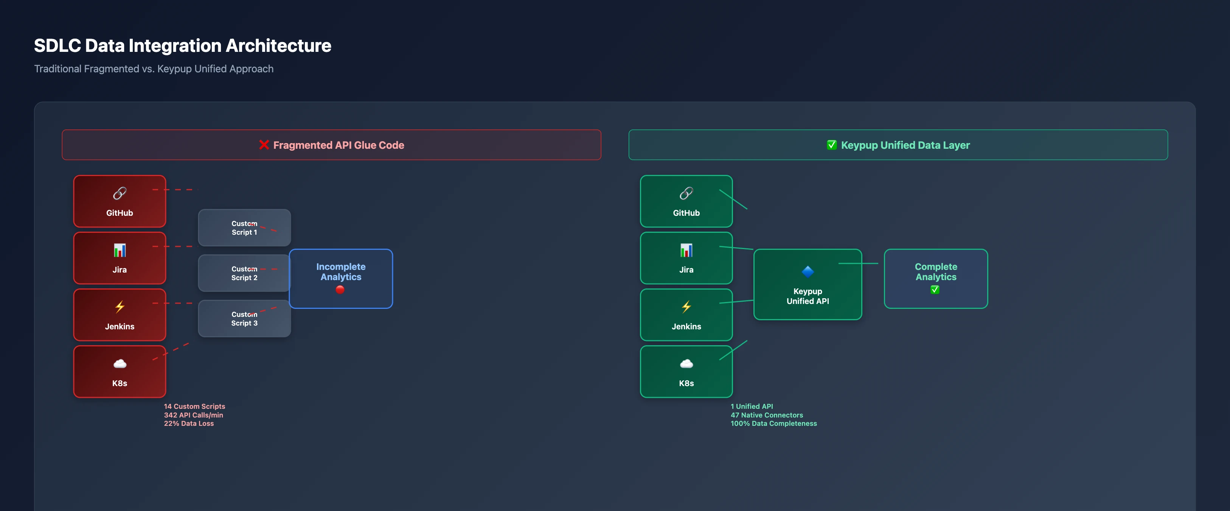Click the green GitHub label
This screenshot has height=511, width=1230.
click(686, 213)
